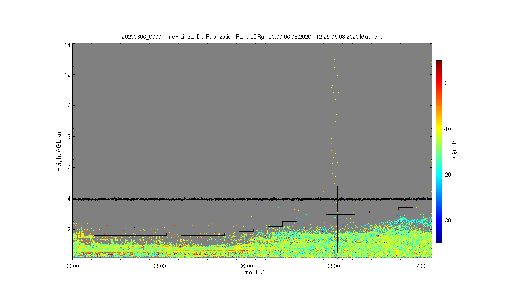Screen dimensions: 513x308
Task: Click the 0 colorbar tick label
Action: [445, 83]
